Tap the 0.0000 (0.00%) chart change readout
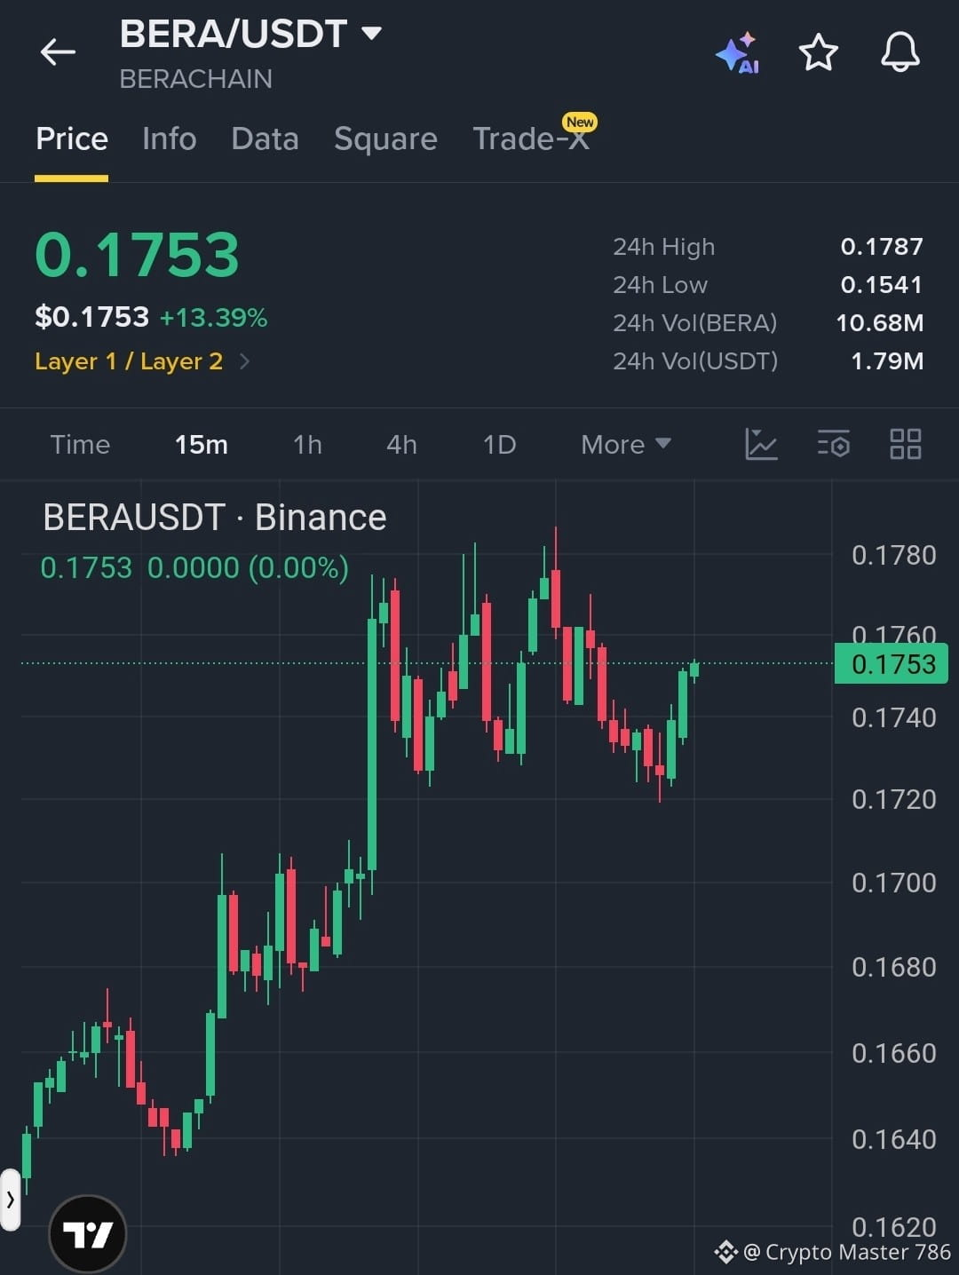 [248, 567]
